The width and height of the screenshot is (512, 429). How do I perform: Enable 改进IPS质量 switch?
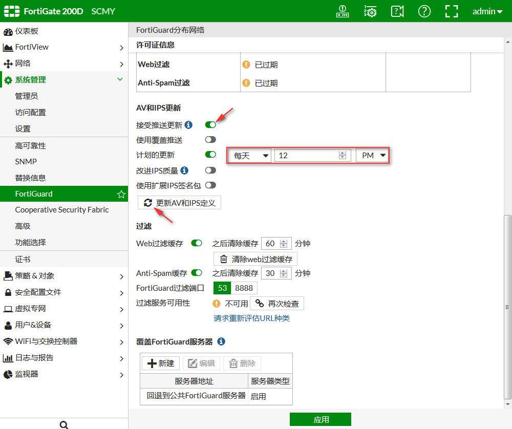point(210,170)
